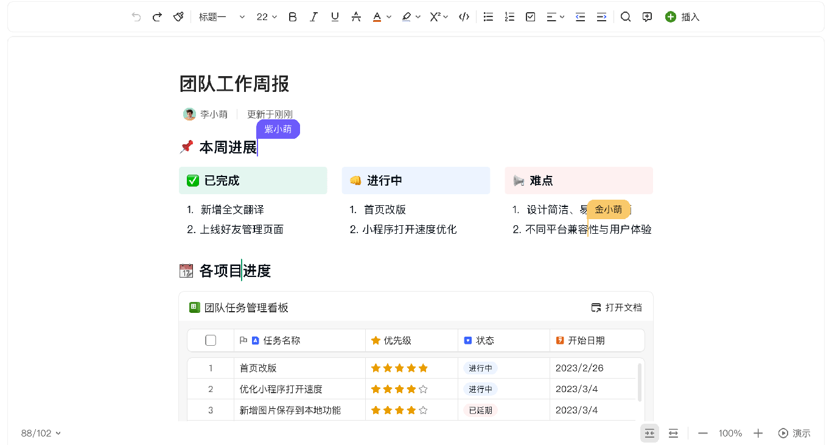Click the 插入 insert menu button
Image resolution: width=832 pixels, height=445 pixels.
pos(682,17)
